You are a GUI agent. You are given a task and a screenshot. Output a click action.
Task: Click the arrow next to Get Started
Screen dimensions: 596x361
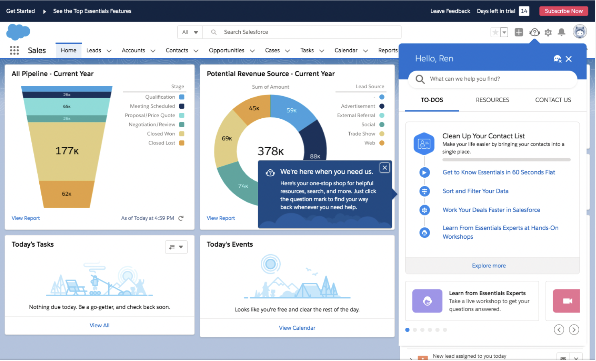(x=44, y=11)
